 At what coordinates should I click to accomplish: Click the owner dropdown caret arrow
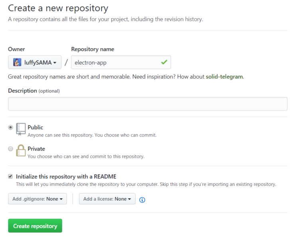point(55,63)
